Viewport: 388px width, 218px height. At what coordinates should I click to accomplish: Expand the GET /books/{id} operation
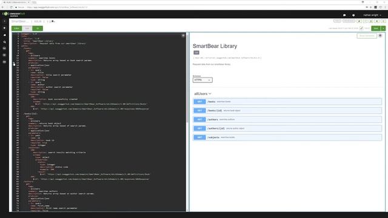click(x=287, y=110)
